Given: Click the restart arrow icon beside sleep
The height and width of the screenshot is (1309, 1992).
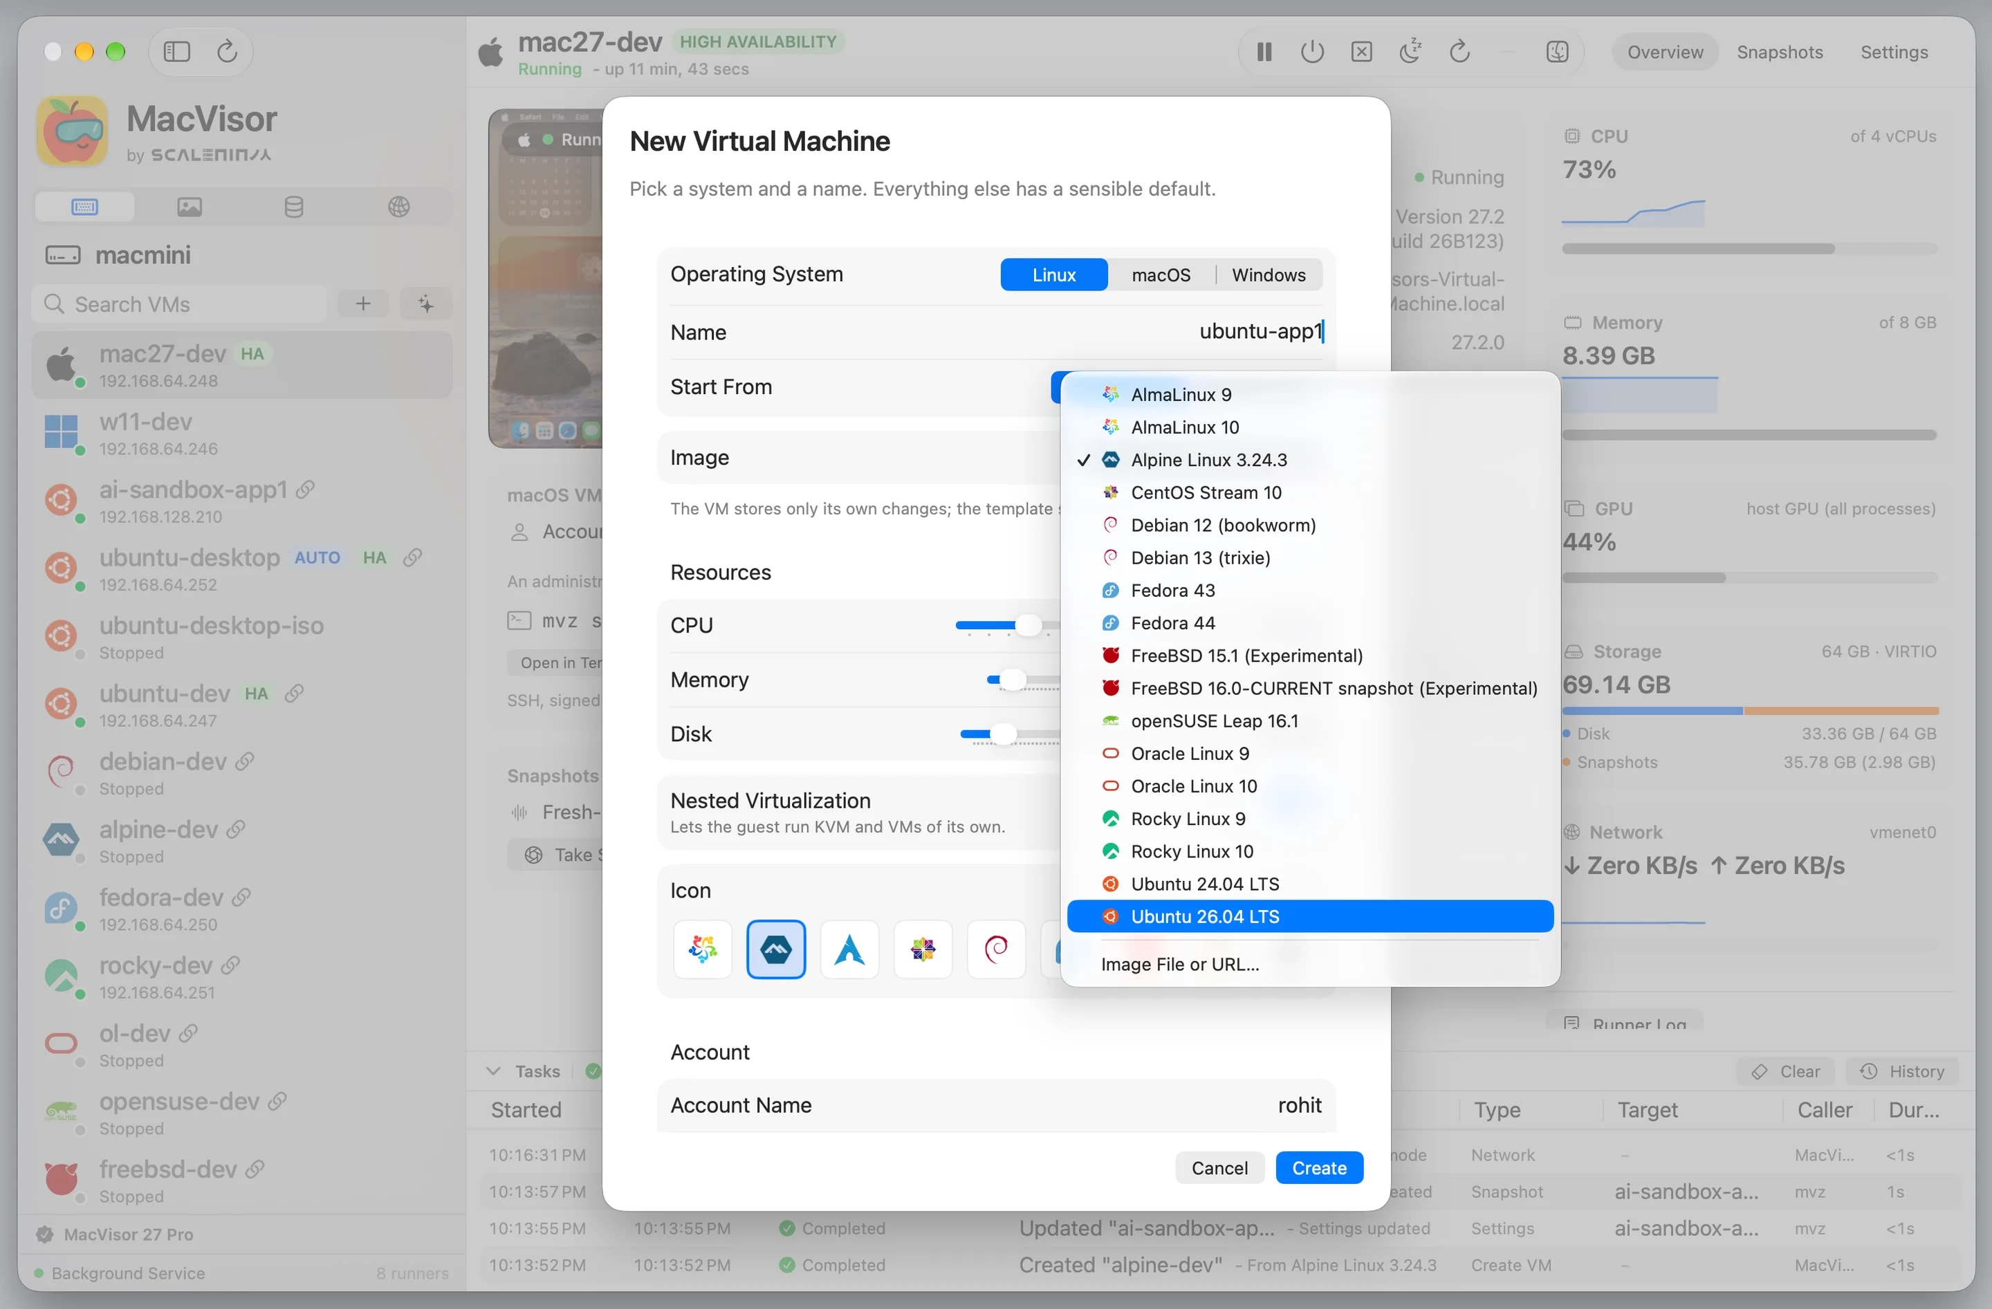Looking at the screenshot, I should click(1459, 52).
